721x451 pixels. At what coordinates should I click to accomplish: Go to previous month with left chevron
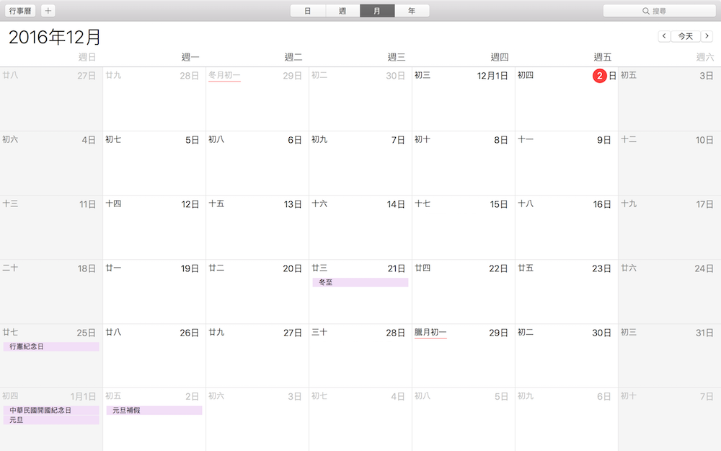click(664, 36)
